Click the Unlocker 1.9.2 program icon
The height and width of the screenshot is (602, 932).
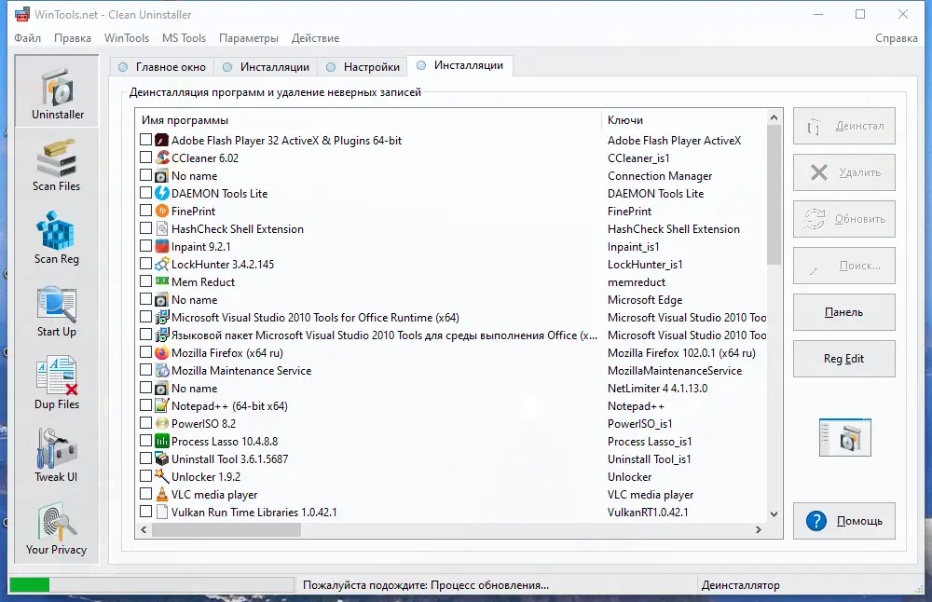coord(161,476)
